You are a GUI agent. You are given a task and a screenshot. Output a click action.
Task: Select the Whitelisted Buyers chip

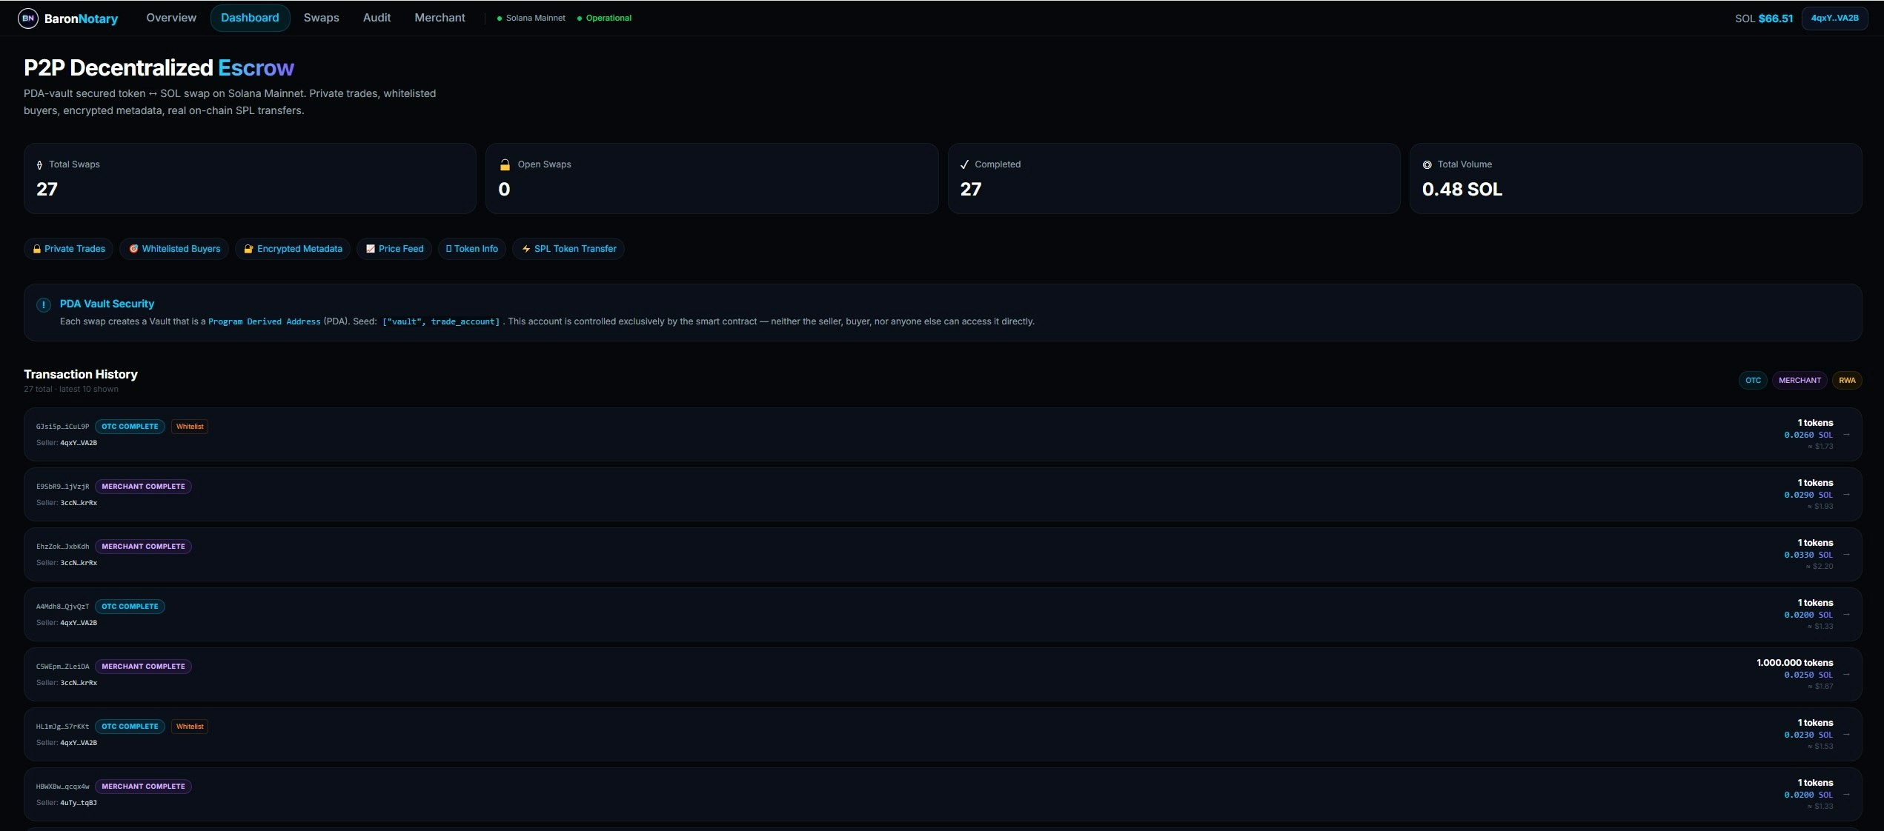[174, 249]
